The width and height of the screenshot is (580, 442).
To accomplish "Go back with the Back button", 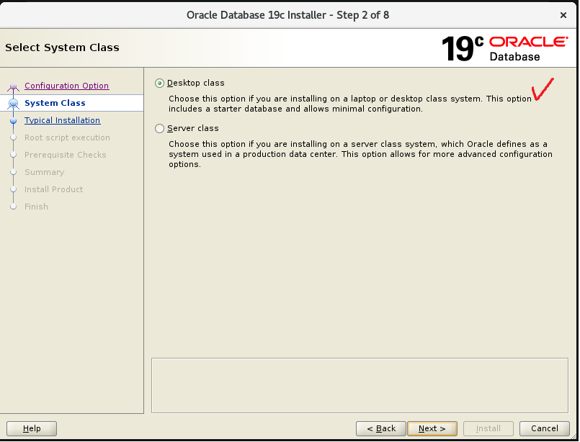I will click(x=381, y=429).
